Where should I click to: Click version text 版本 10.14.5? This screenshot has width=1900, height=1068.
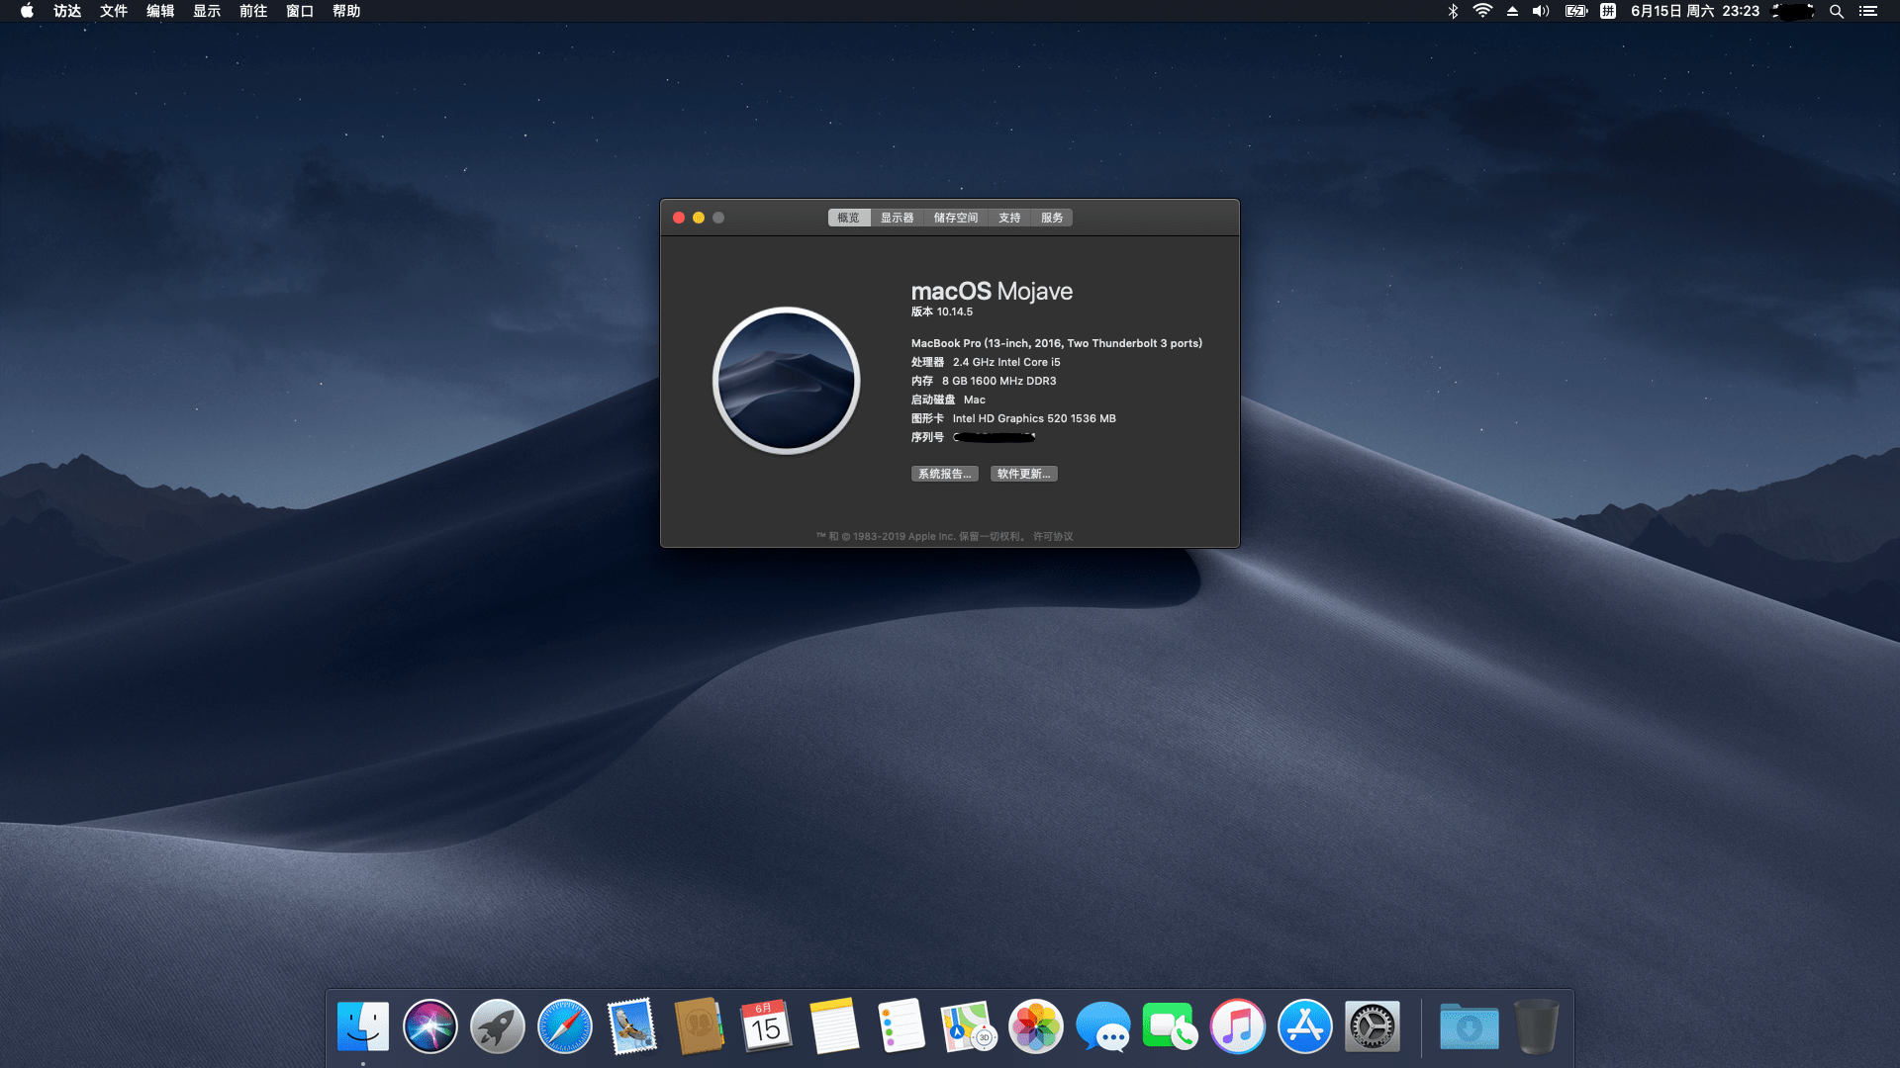[942, 311]
